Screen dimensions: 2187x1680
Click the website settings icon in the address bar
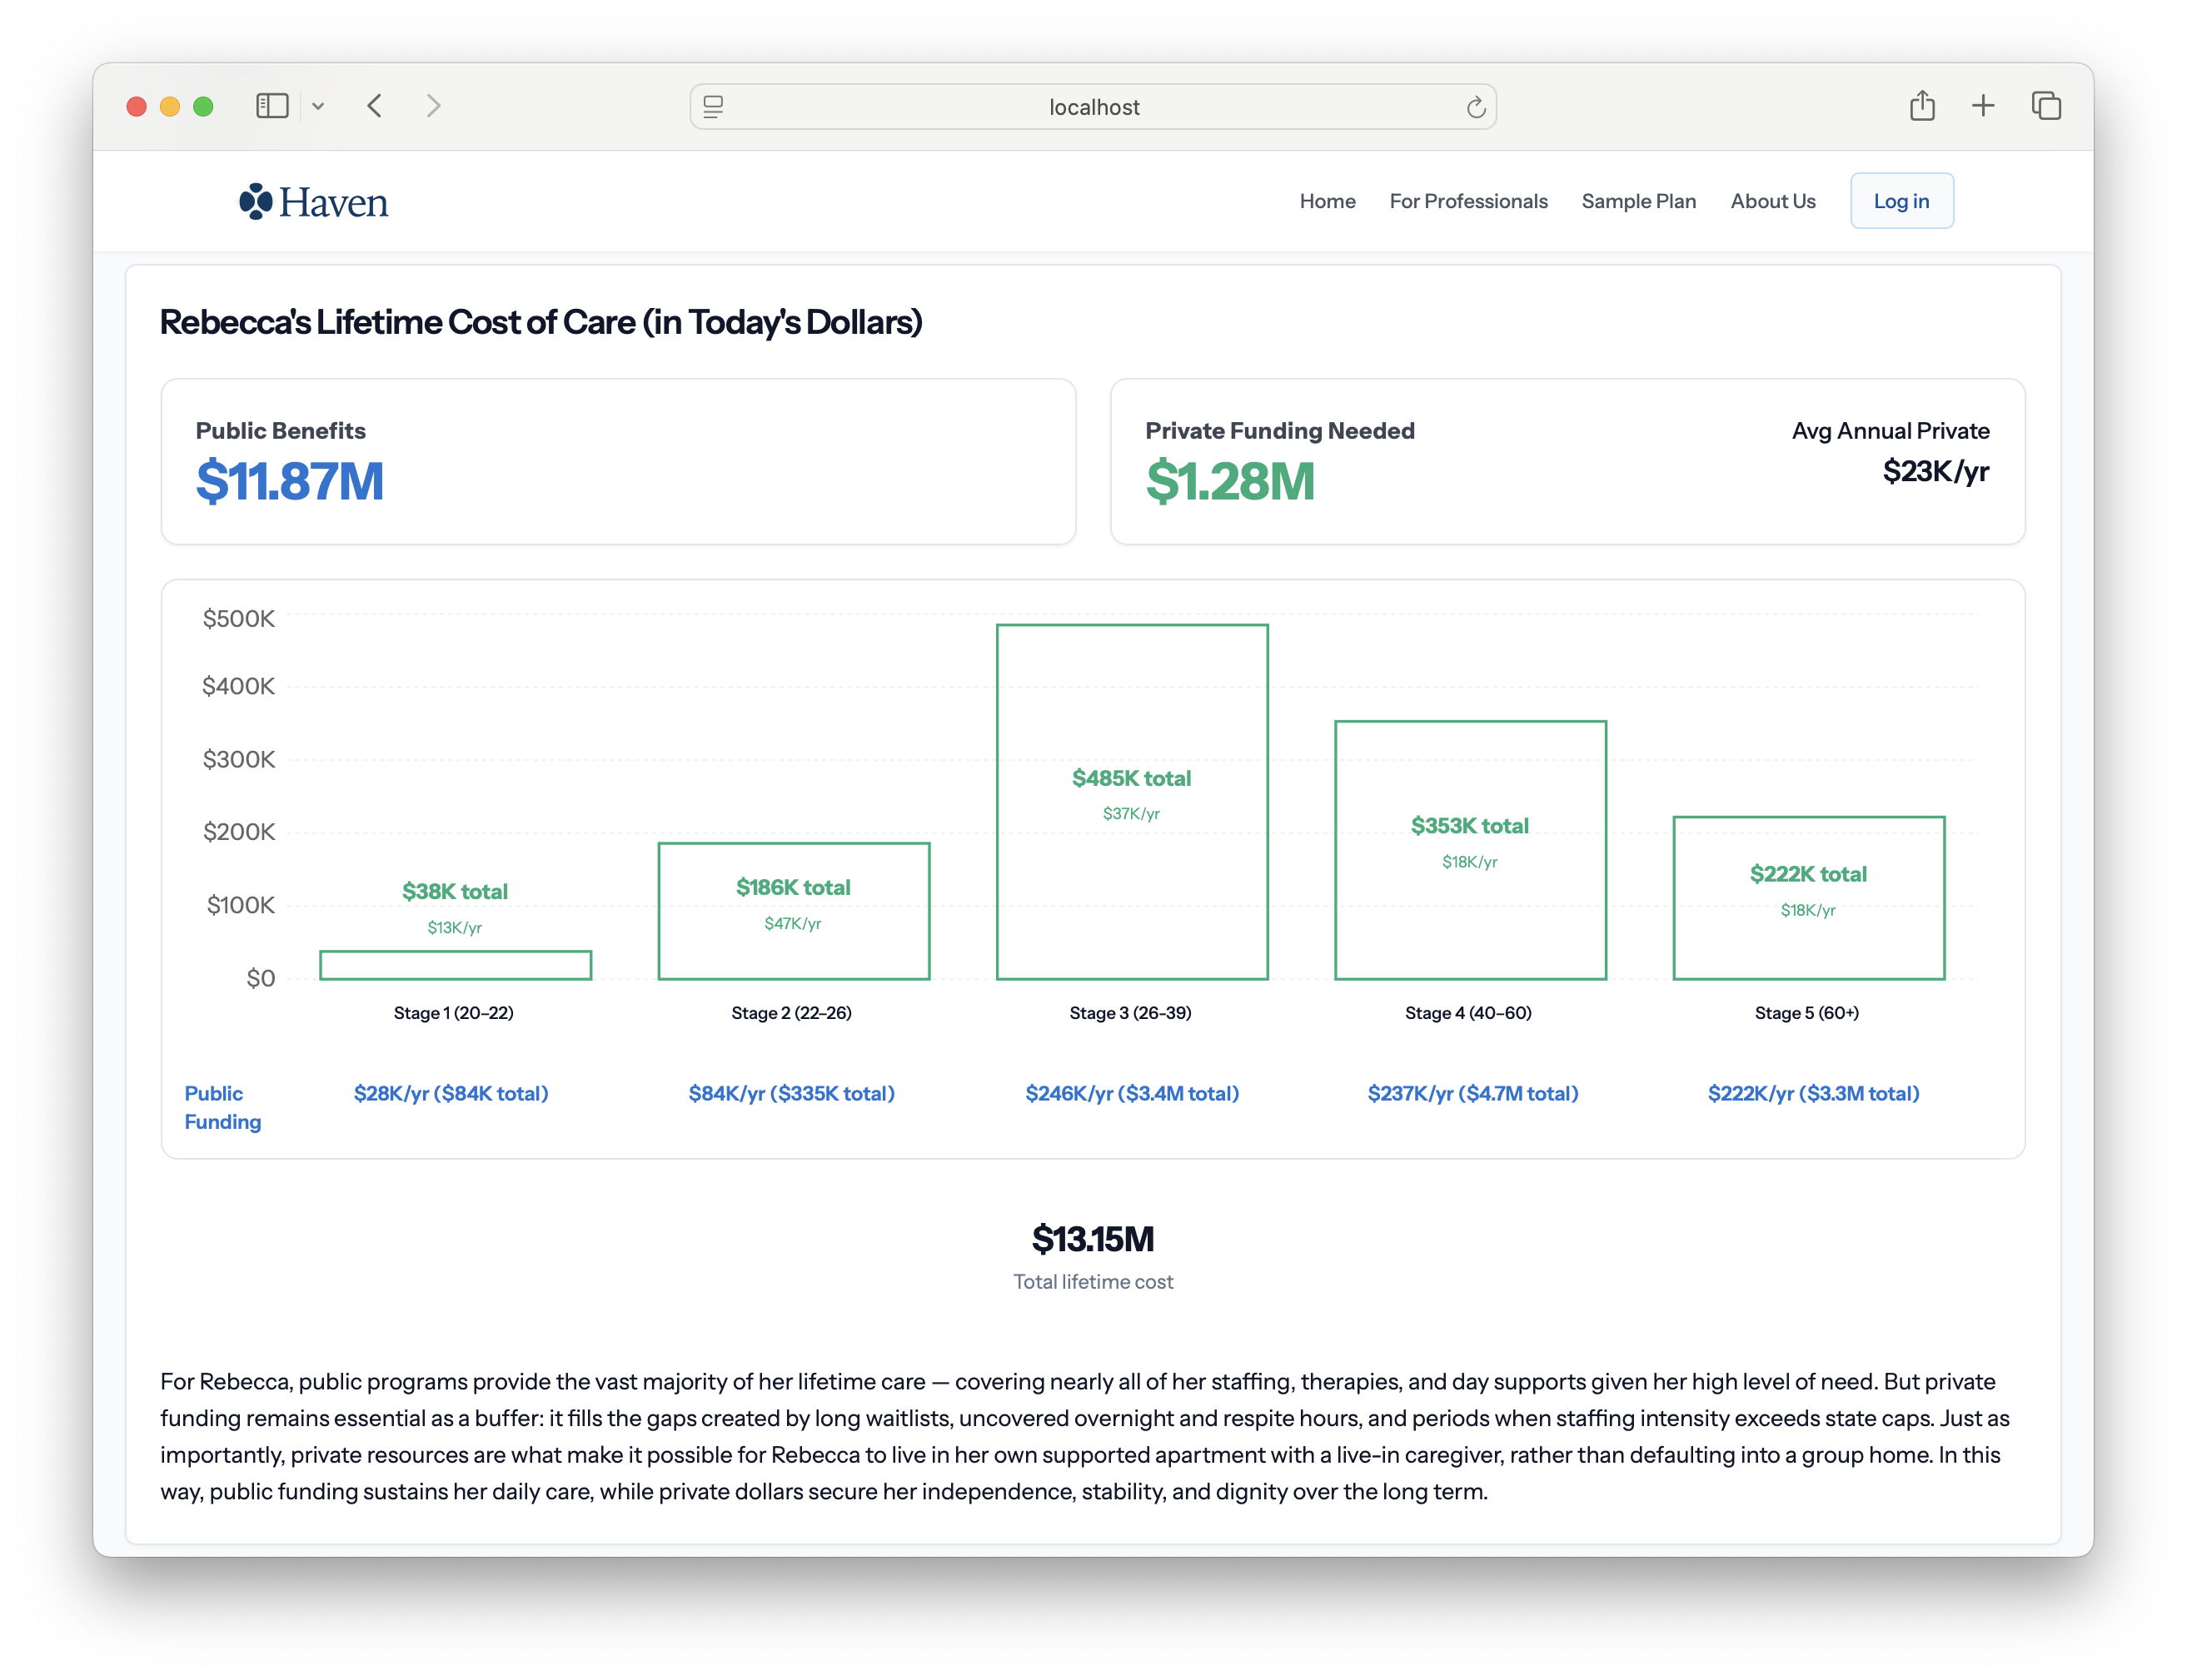pos(712,106)
